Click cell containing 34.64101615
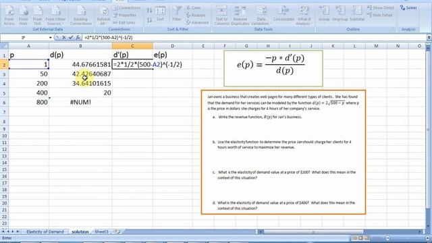 pyautogui.click(x=80, y=83)
